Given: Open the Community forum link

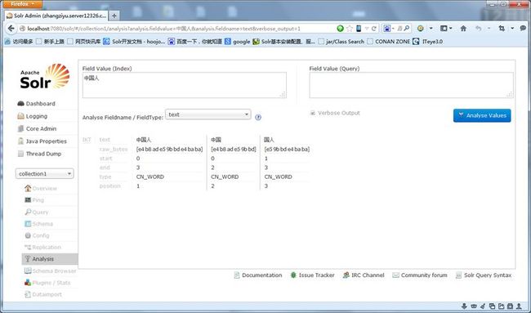Looking at the screenshot, I should pyautogui.click(x=420, y=275).
